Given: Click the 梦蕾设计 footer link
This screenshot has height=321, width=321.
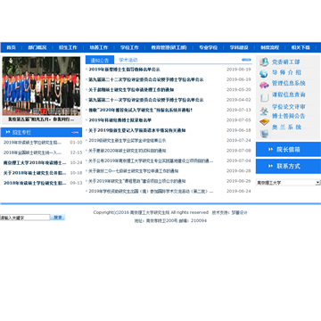Looking at the screenshot, I should 240,212.
